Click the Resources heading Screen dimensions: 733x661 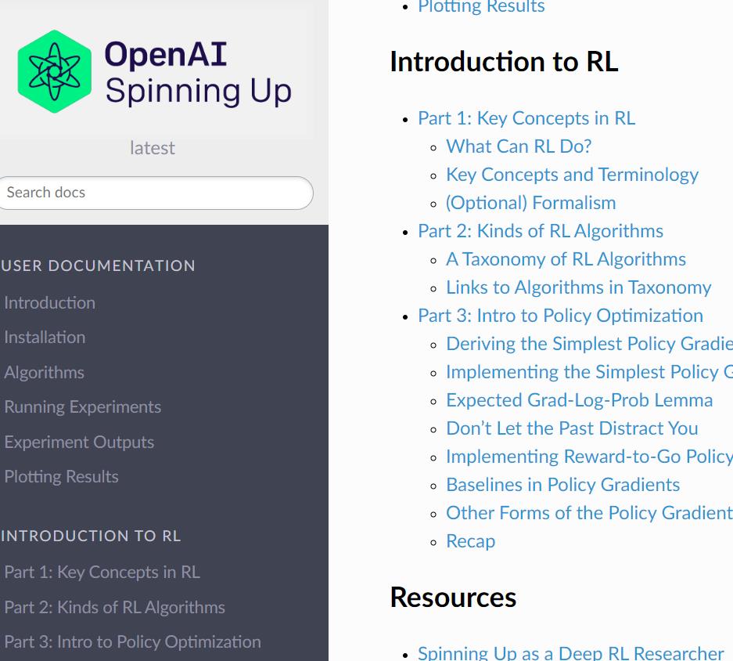click(453, 598)
